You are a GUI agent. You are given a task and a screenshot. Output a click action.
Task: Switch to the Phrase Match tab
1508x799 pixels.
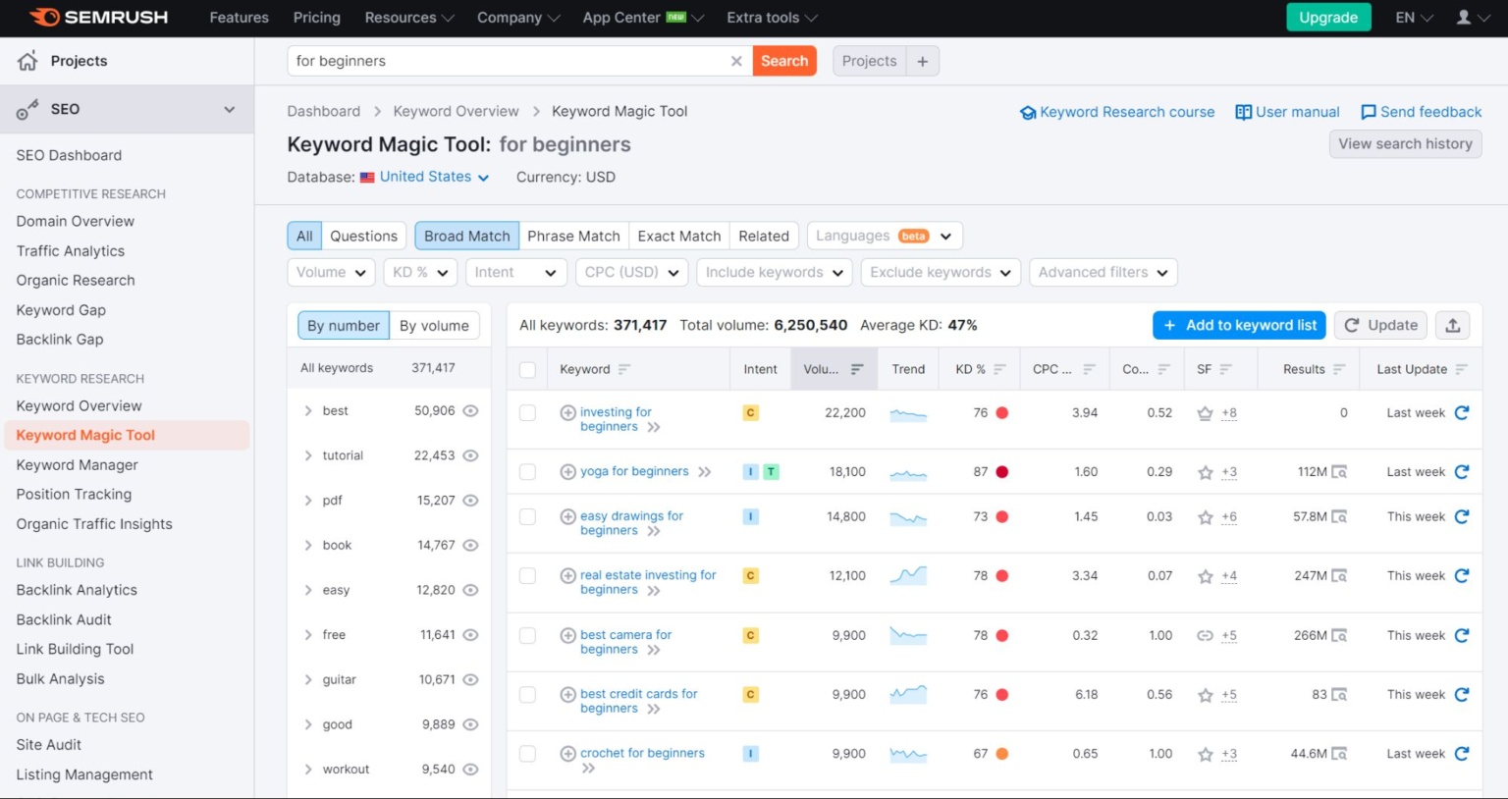click(573, 237)
